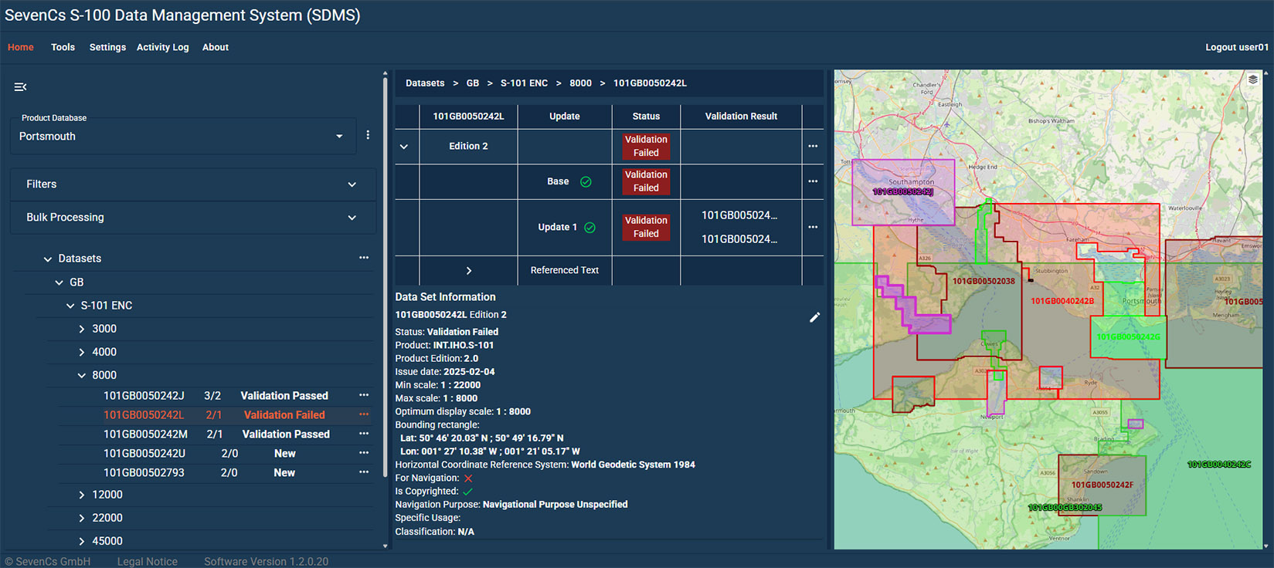Toggle the For Navigation red cross
The image size is (1274, 568).
click(468, 478)
